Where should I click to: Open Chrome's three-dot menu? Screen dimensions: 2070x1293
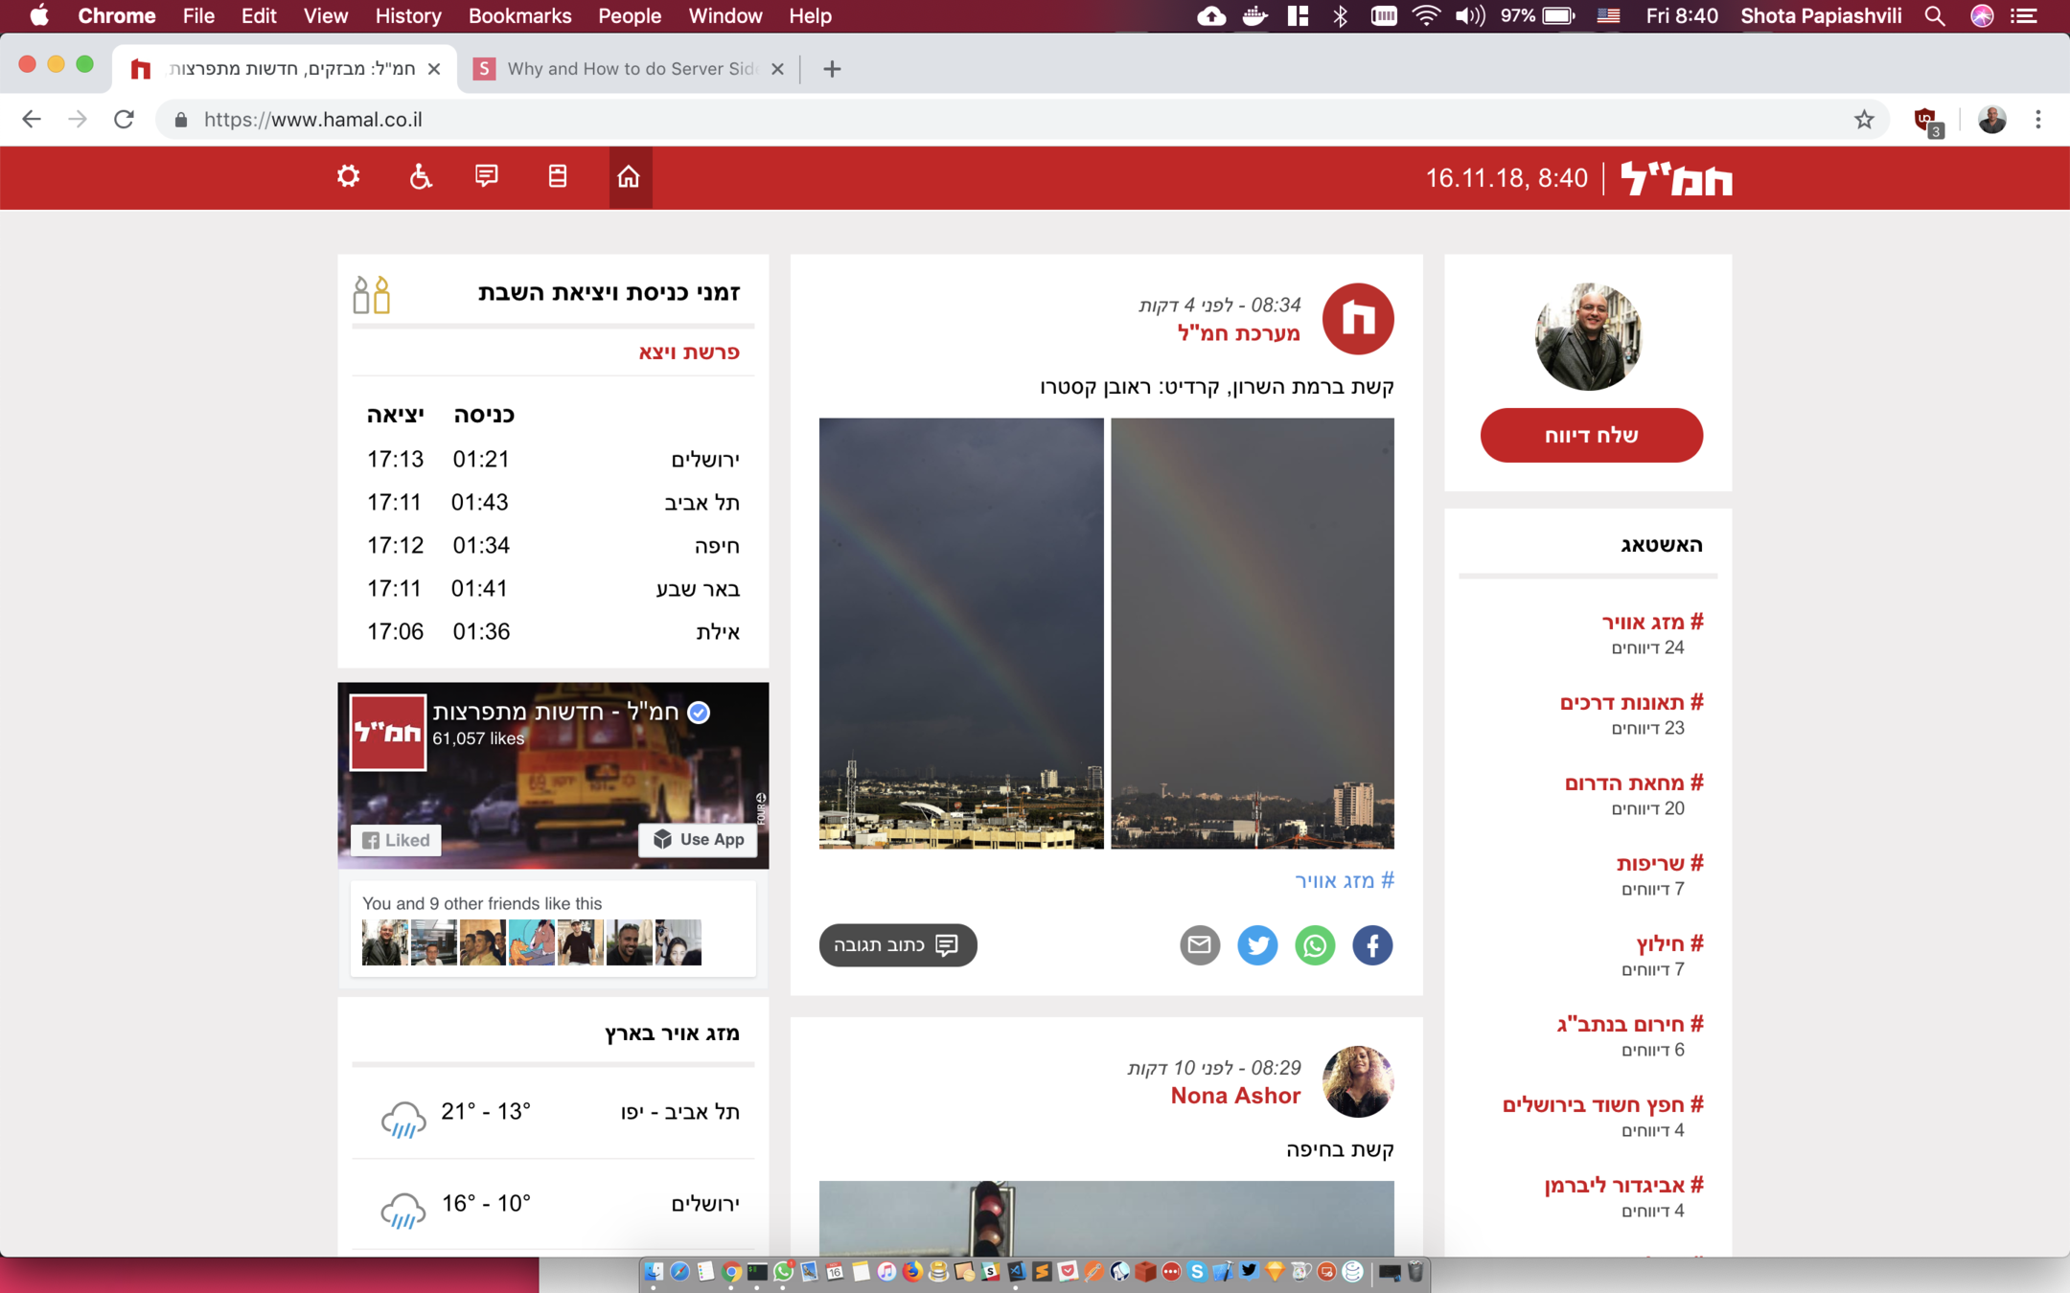pos(2037,120)
